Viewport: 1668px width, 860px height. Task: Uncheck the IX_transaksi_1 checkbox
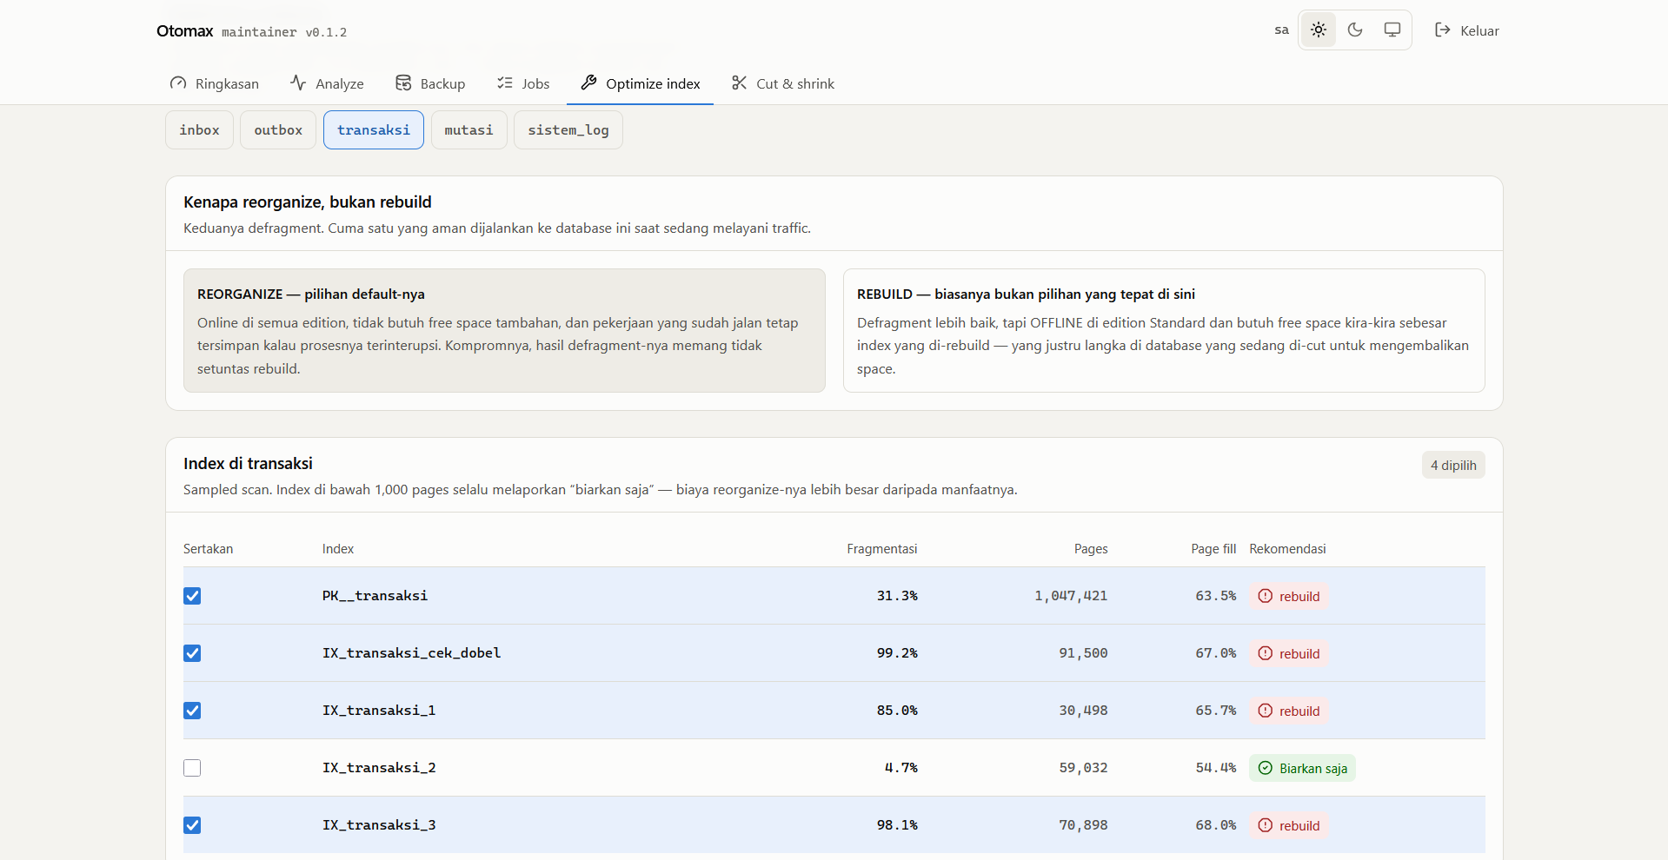coord(192,711)
